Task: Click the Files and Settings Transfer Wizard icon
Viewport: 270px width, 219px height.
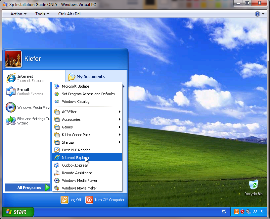Action: pos(11,121)
